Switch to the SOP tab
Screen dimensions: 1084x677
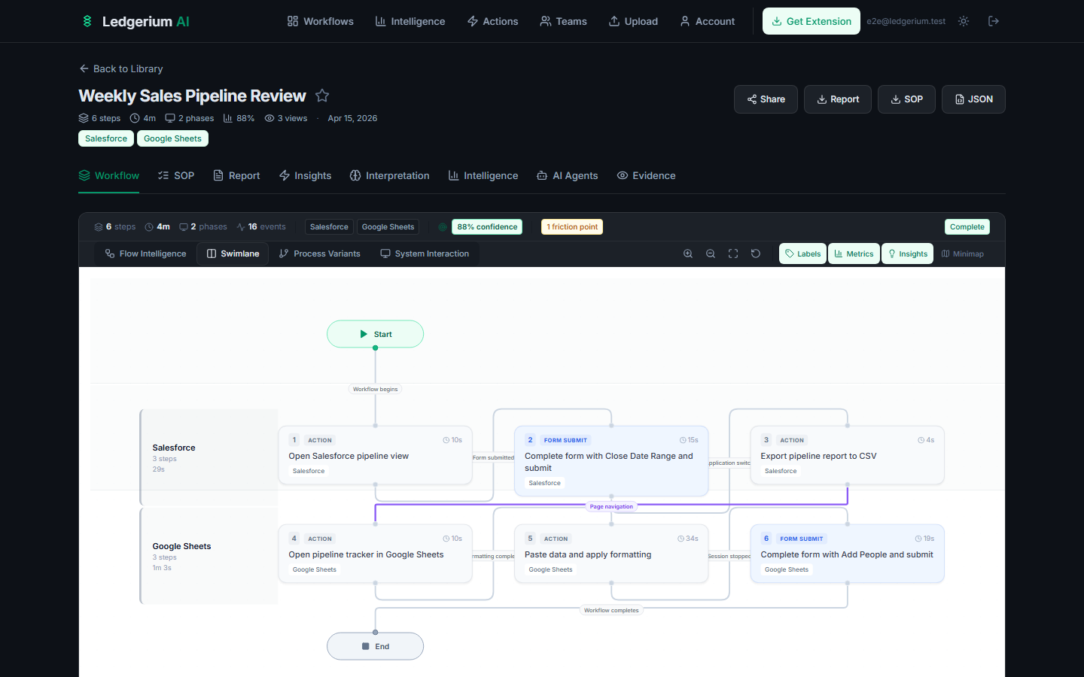pos(176,175)
